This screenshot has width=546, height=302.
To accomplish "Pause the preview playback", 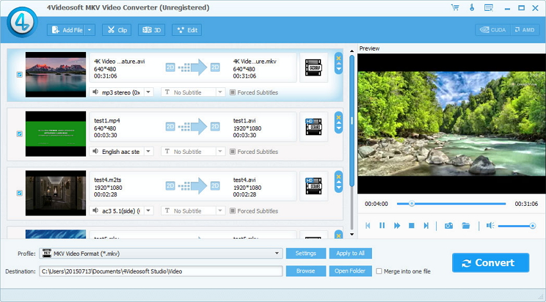I will point(382,226).
